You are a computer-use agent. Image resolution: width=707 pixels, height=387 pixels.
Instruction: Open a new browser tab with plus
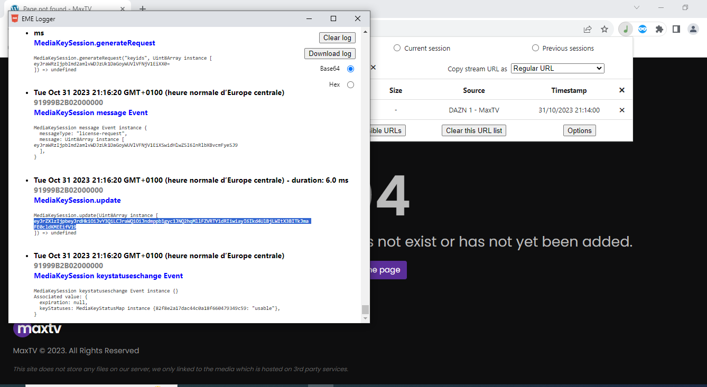[143, 9]
